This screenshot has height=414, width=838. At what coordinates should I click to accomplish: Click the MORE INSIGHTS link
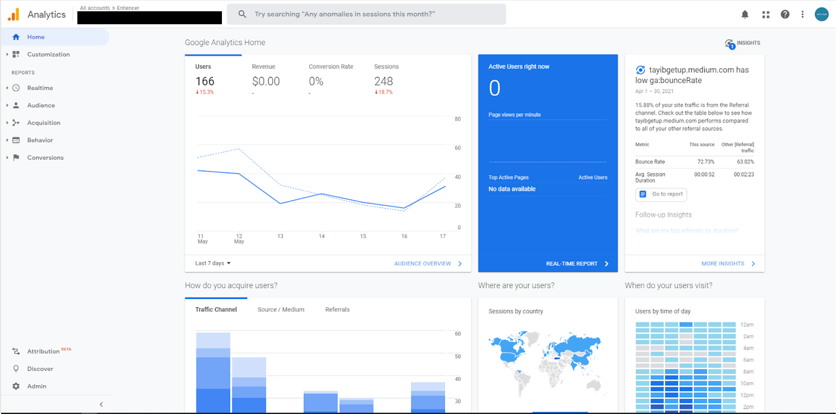point(723,263)
